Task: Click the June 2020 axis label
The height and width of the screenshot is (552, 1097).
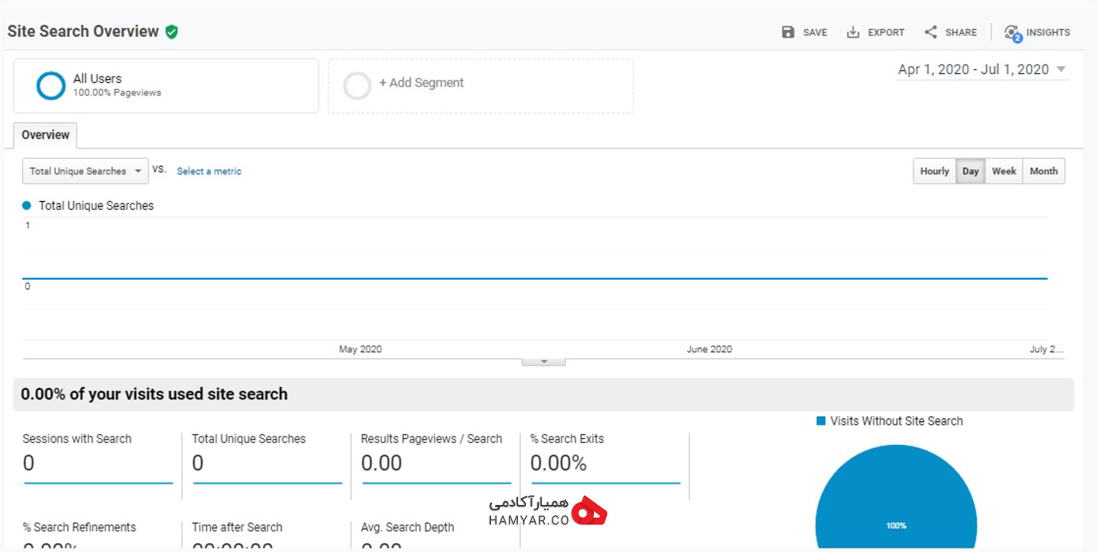Action: [x=709, y=349]
